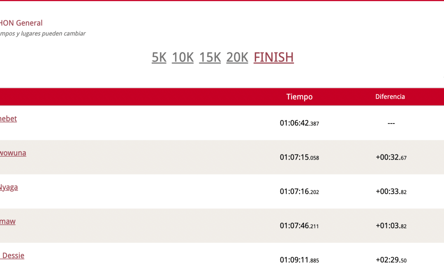Image resolution: width=444 pixels, height=277 pixels.
Task: Click the finish time 01:09:11.885
Action: [x=299, y=260]
